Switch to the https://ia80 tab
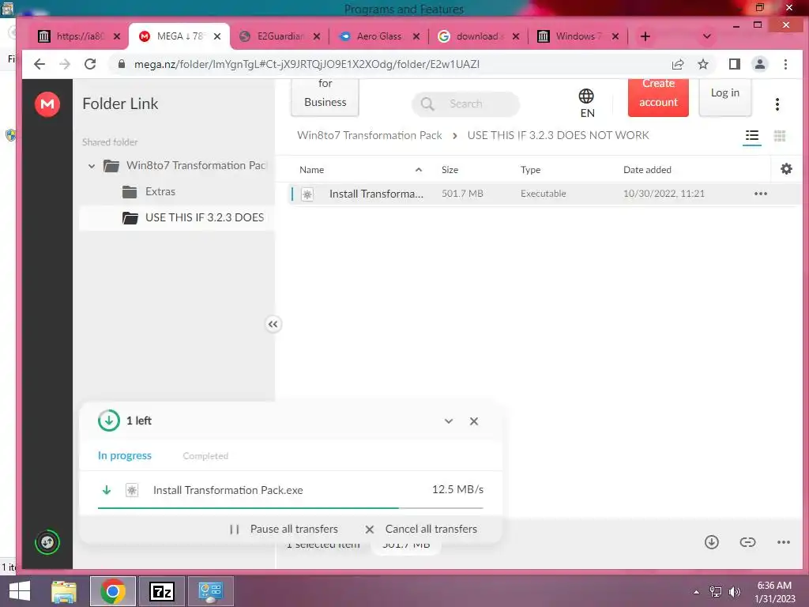The width and height of the screenshot is (809, 607). click(x=80, y=36)
